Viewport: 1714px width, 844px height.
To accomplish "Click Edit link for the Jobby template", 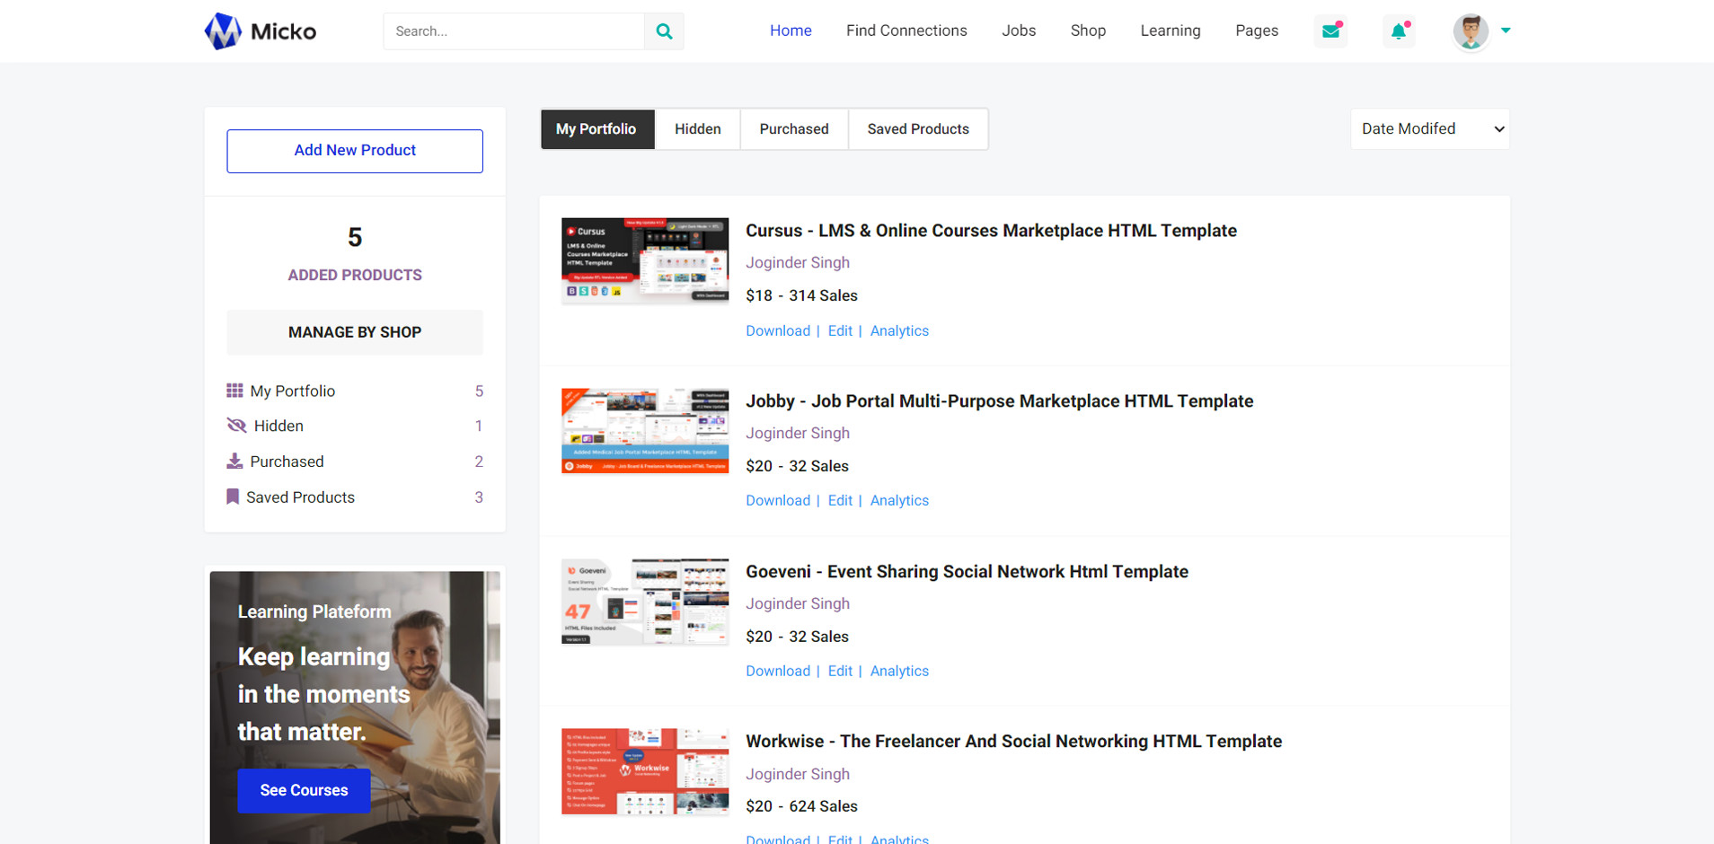I will coord(840,501).
